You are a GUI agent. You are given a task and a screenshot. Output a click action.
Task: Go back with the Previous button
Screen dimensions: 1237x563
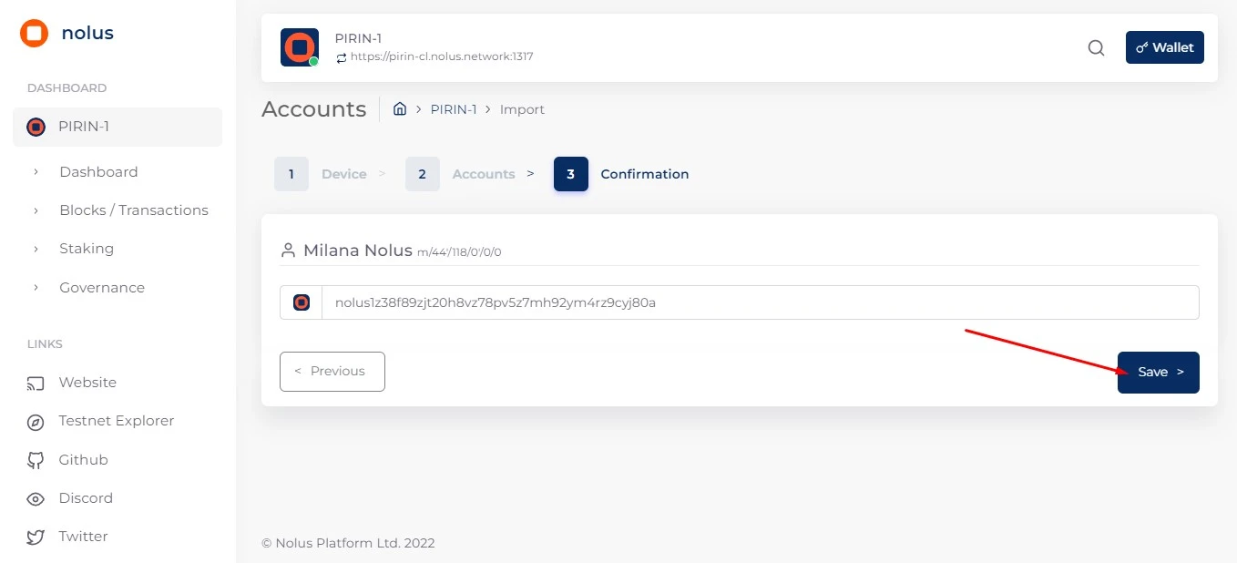coord(332,371)
